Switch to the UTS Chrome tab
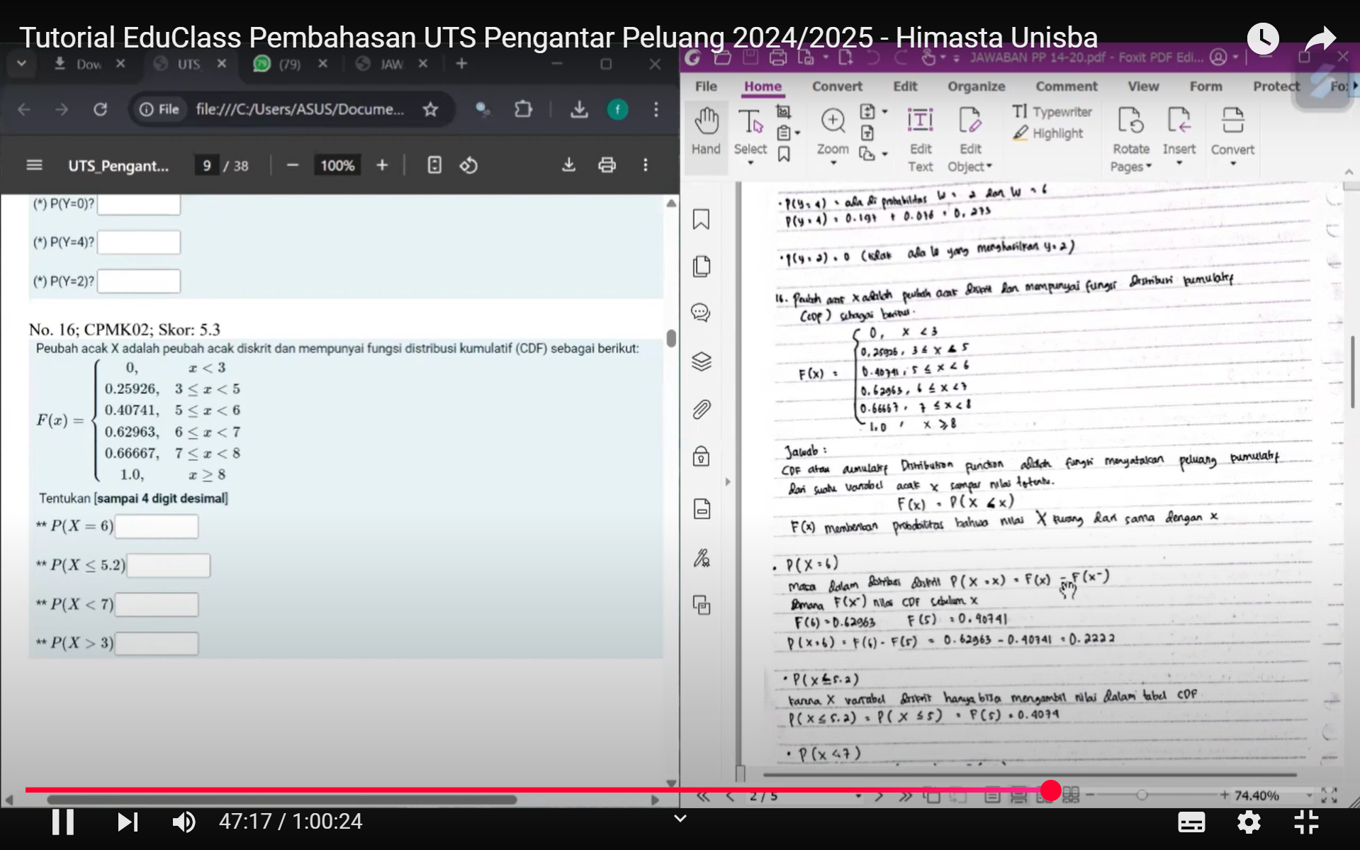1360x850 pixels. pyautogui.click(x=189, y=64)
